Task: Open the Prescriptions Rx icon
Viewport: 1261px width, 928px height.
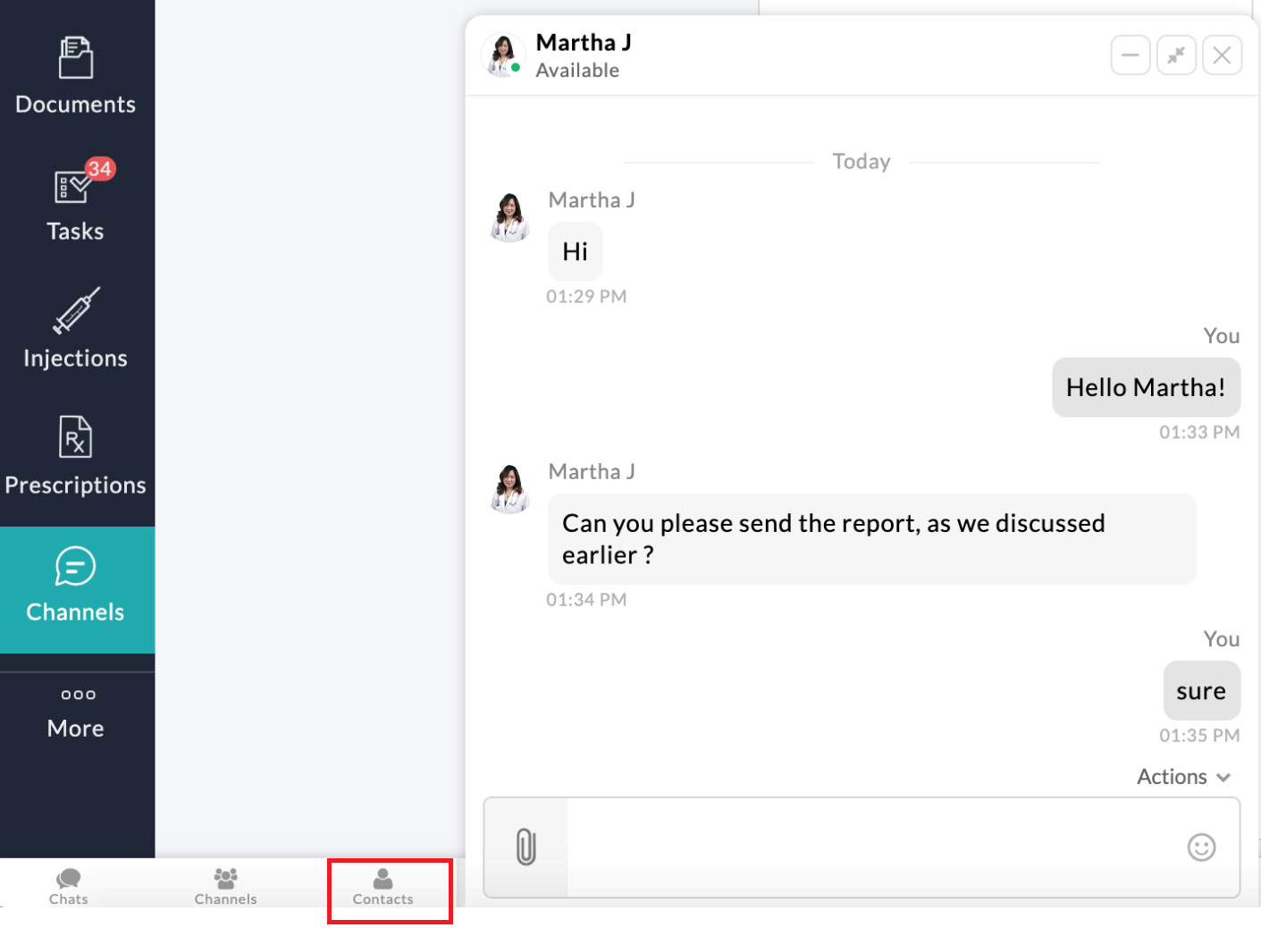Action: pyautogui.click(x=76, y=438)
